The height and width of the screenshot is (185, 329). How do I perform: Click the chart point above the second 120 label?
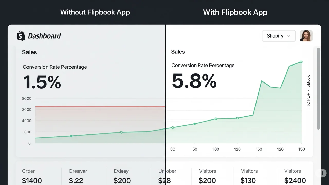coord(280,88)
